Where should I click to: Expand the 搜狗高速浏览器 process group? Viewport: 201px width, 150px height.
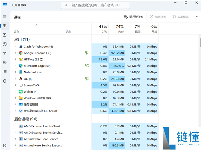15,111
